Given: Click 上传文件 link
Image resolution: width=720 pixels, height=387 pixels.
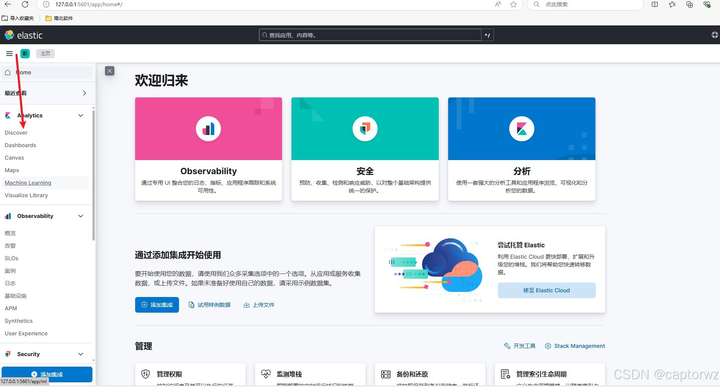Looking at the screenshot, I should pyautogui.click(x=259, y=305).
